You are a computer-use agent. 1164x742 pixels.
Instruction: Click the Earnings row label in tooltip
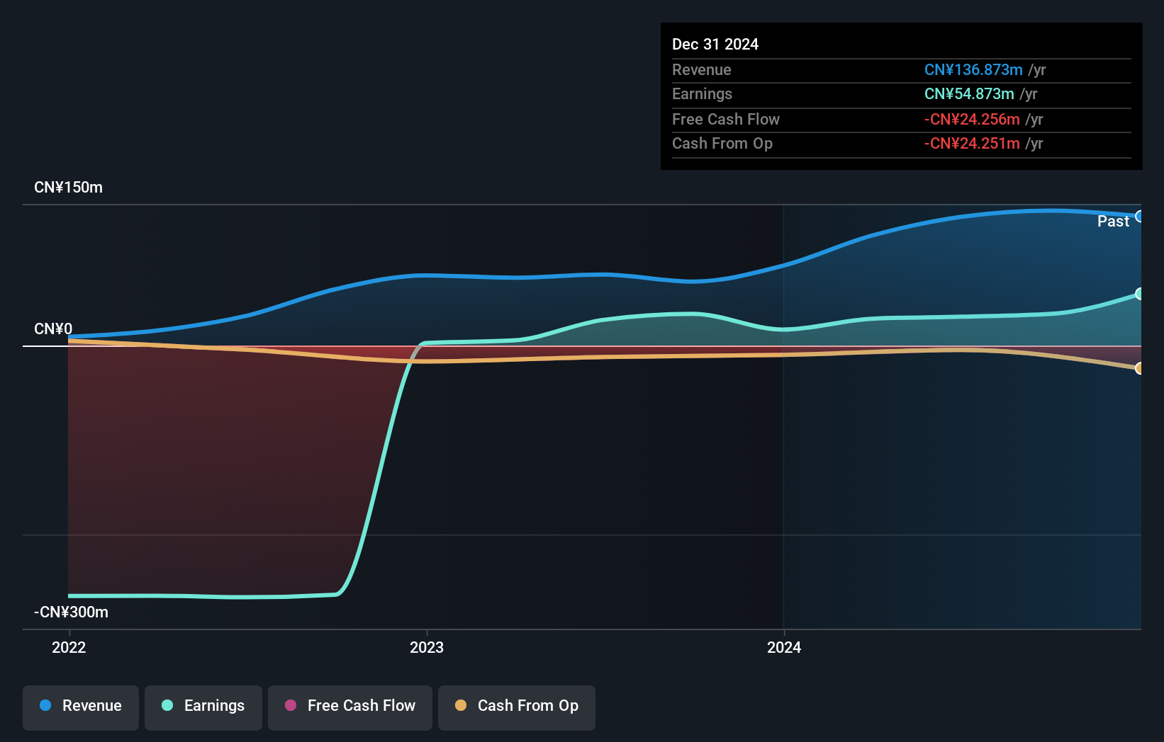coord(702,94)
